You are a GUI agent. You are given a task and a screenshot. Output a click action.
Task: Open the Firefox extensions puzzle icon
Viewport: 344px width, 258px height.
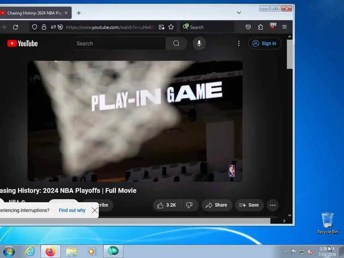click(x=260, y=27)
